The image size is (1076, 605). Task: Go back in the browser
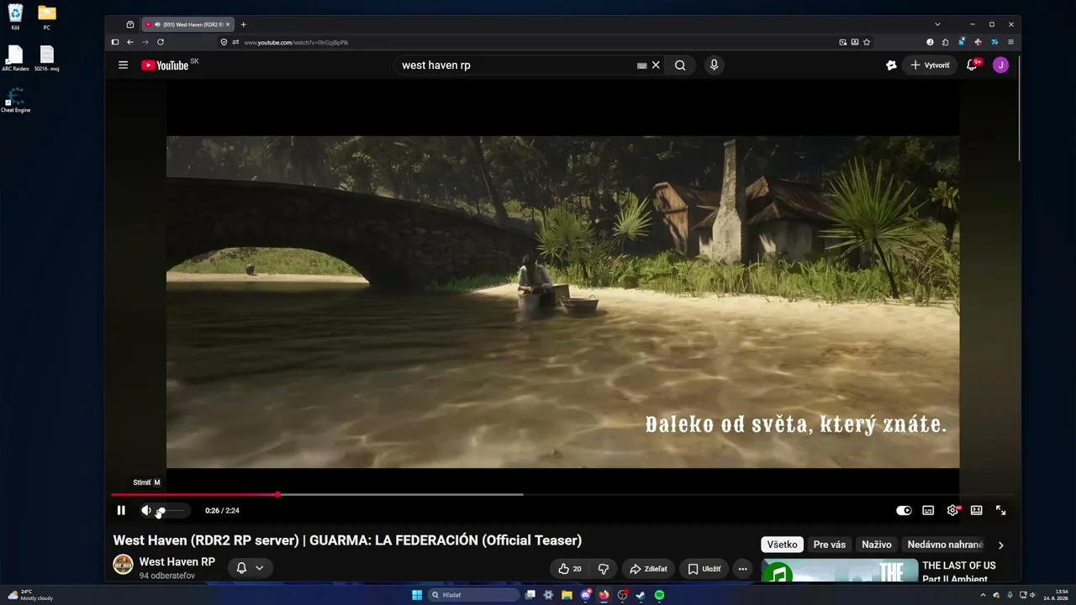(x=130, y=42)
